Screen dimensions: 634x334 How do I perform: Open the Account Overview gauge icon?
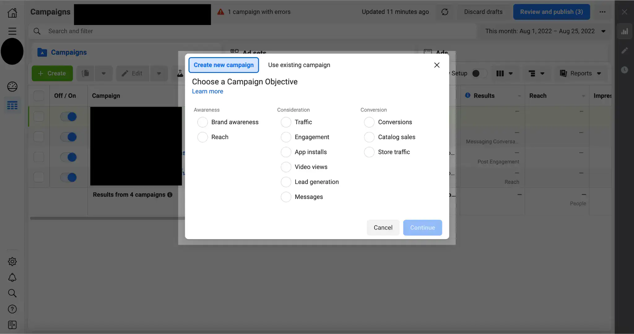point(12,87)
